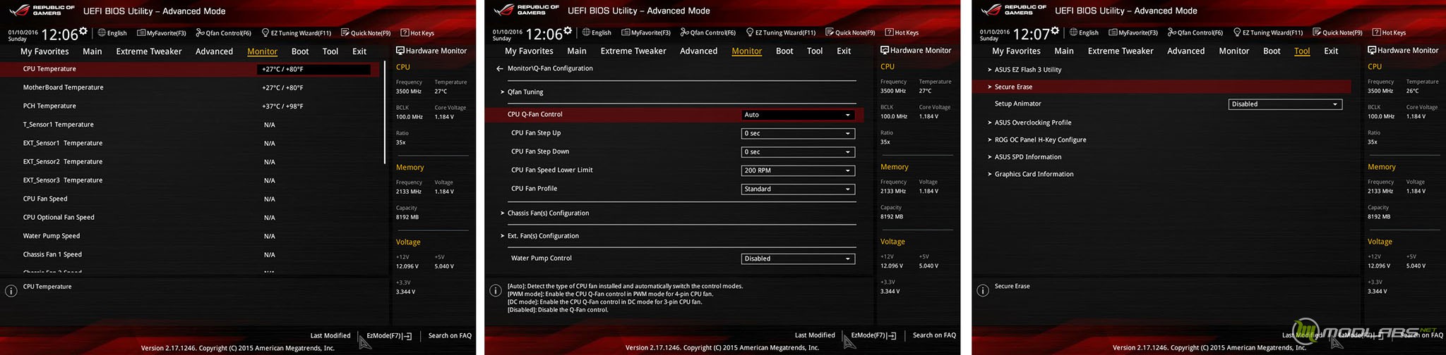Click info icon beside CPU Temperature description
The image size is (1446, 355).
pos(11,291)
